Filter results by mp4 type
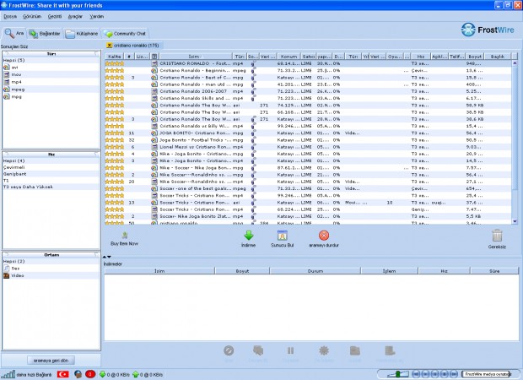This screenshot has width=523, height=380. point(51,82)
